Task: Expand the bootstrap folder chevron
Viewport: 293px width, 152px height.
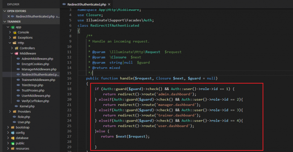Action: 8,127
